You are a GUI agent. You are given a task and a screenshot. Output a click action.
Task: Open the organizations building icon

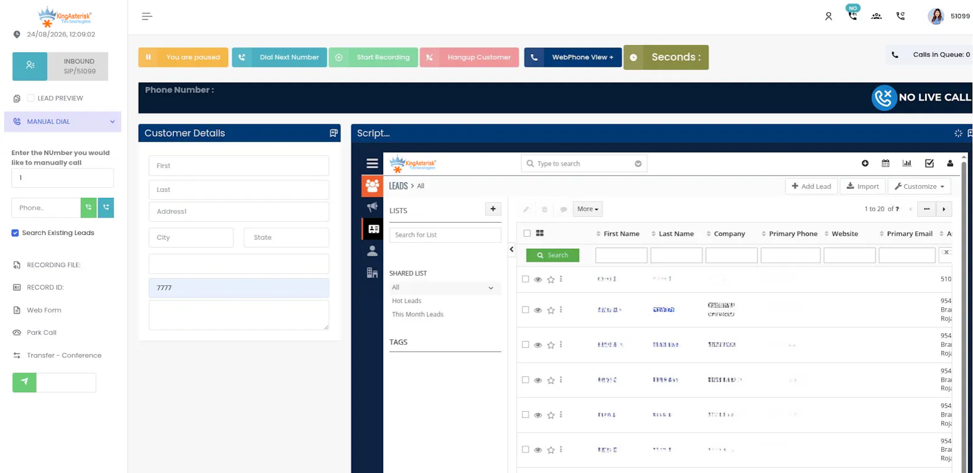(372, 273)
